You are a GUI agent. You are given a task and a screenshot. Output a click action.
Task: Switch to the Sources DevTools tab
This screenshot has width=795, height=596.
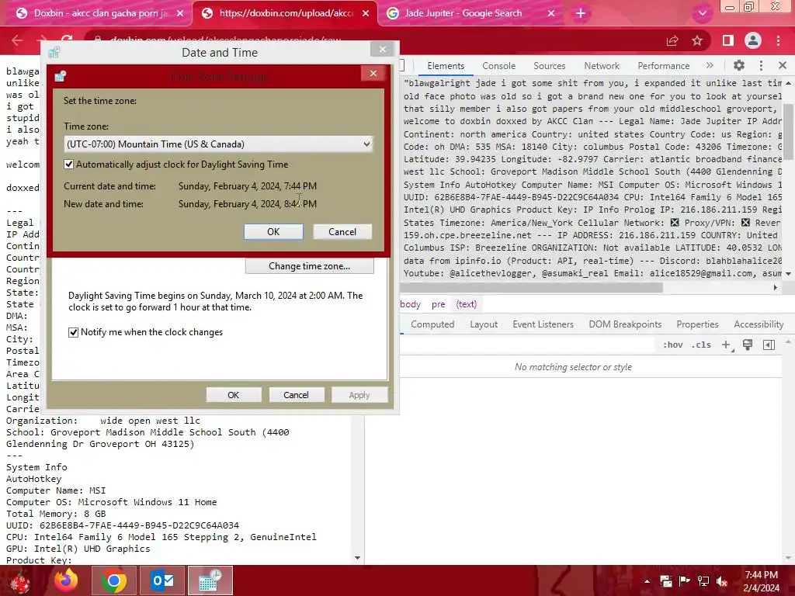click(549, 66)
